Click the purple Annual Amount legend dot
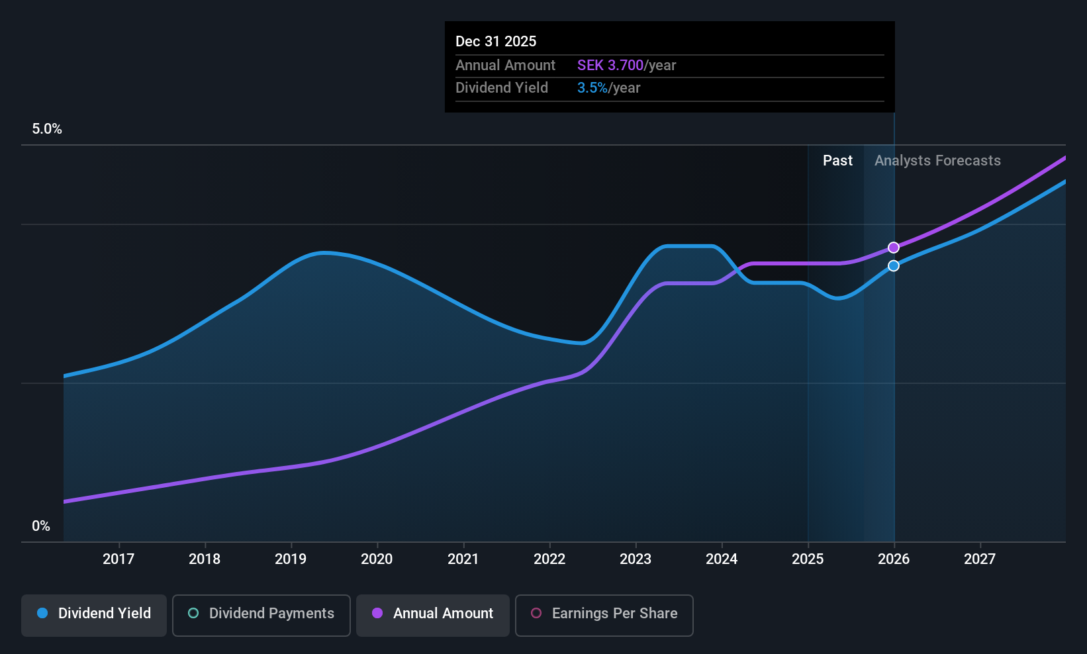This screenshot has width=1087, height=654. click(377, 614)
